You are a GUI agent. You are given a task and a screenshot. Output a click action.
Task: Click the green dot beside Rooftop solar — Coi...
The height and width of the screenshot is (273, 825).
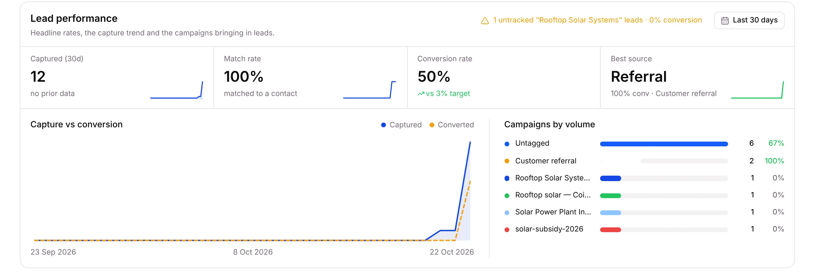tap(507, 195)
